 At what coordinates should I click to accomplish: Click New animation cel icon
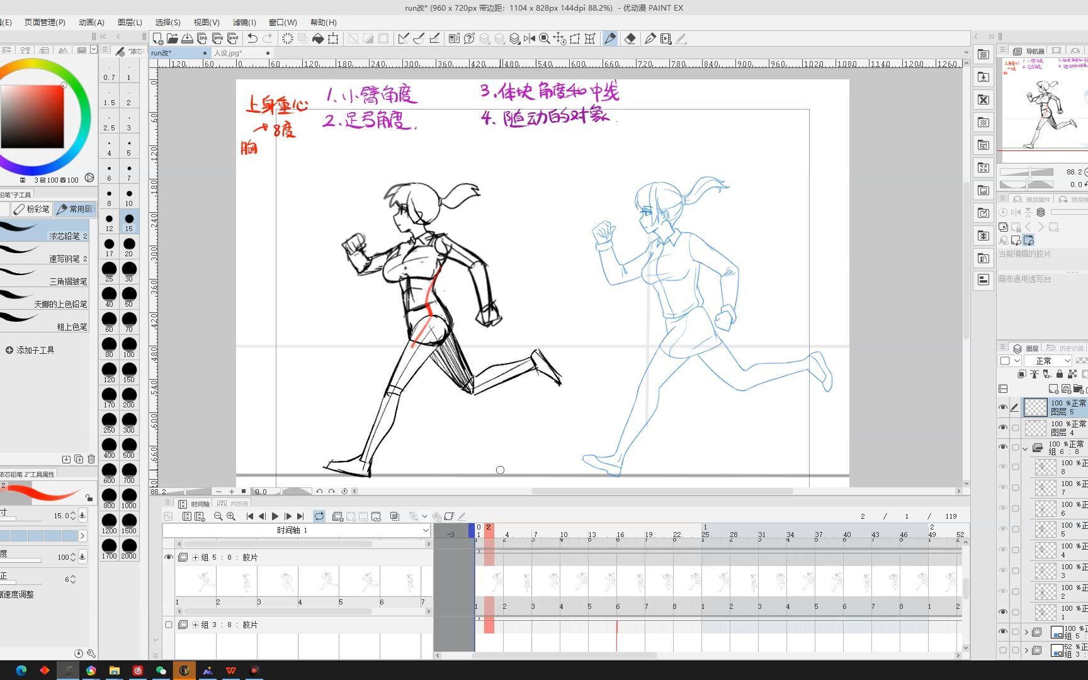tap(337, 516)
